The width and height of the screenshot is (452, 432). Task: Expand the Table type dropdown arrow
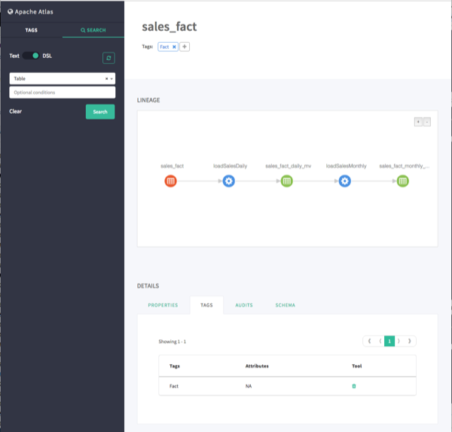tap(111, 78)
